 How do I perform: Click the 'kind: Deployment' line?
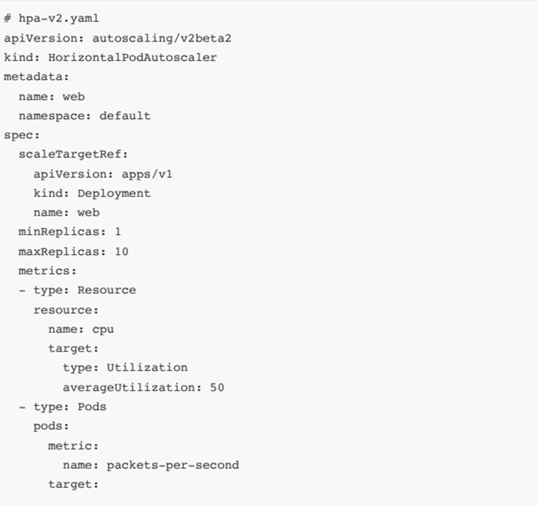[x=92, y=194]
